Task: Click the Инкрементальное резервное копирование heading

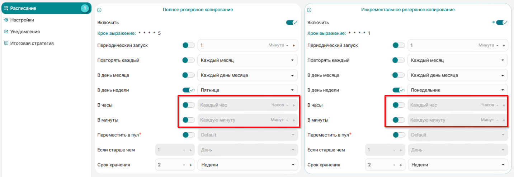Action: (x=408, y=10)
